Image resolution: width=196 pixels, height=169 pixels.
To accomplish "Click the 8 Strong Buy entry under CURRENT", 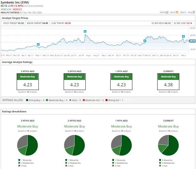I will click(x=166, y=160).
